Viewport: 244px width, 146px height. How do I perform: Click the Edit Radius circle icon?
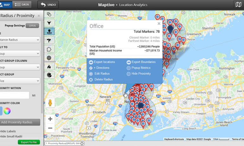tap(91, 74)
